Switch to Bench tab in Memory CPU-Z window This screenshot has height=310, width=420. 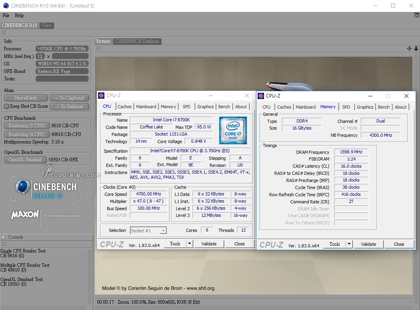click(x=384, y=107)
